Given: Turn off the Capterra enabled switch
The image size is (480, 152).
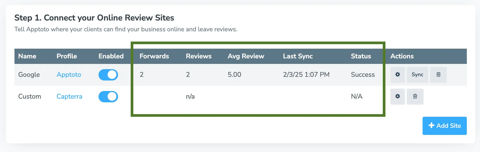Looking at the screenshot, I should click(x=108, y=97).
